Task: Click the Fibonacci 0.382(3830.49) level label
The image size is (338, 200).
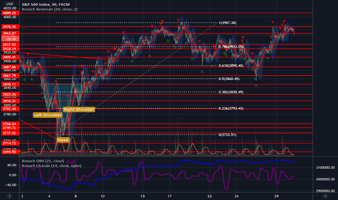Action: pyautogui.click(x=231, y=92)
